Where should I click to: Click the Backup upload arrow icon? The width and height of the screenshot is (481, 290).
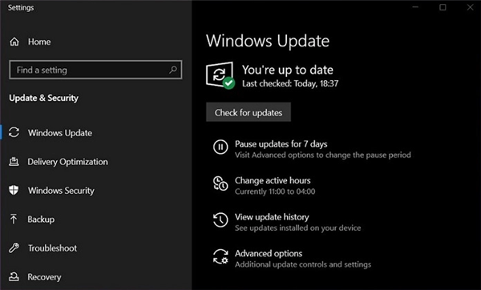coord(14,219)
